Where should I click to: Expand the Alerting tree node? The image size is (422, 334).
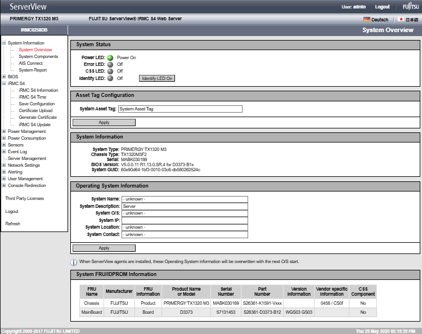(x=4, y=172)
